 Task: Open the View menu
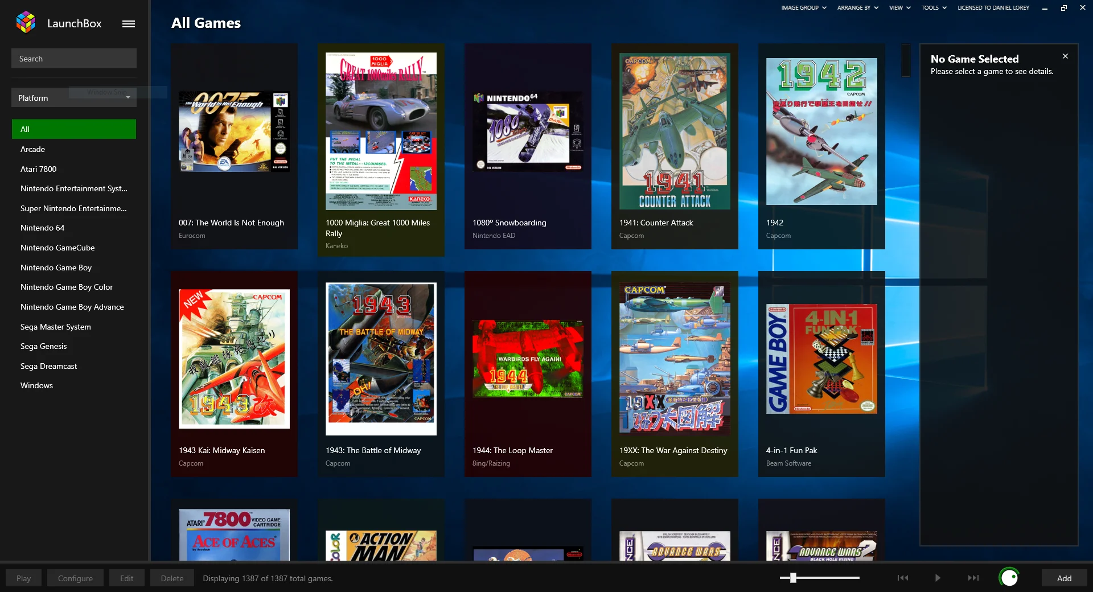click(900, 8)
